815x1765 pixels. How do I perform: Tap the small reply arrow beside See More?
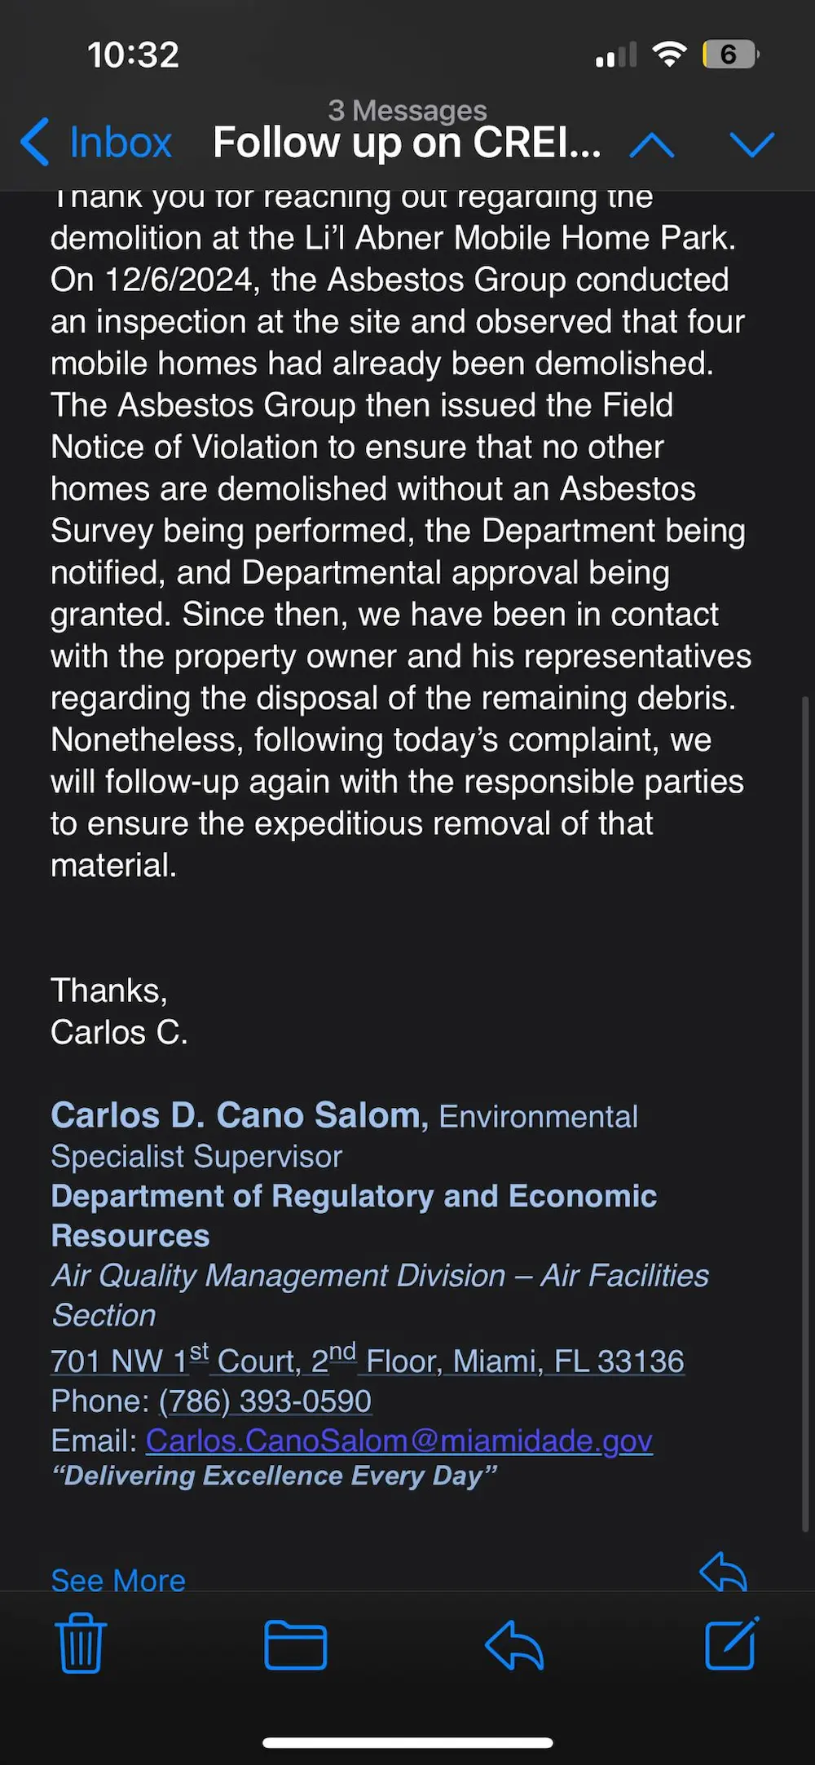pyautogui.click(x=724, y=1571)
